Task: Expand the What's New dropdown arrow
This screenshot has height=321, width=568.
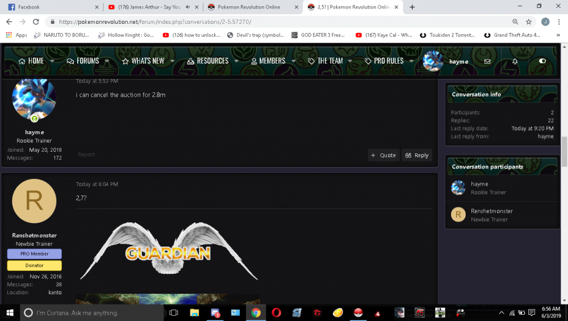Action: click(173, 61)
